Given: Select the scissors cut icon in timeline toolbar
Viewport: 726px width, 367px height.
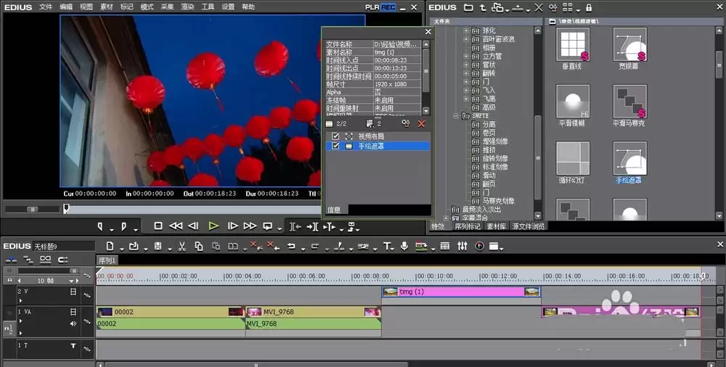Looking at the screenshot, I should coord(182,247).
